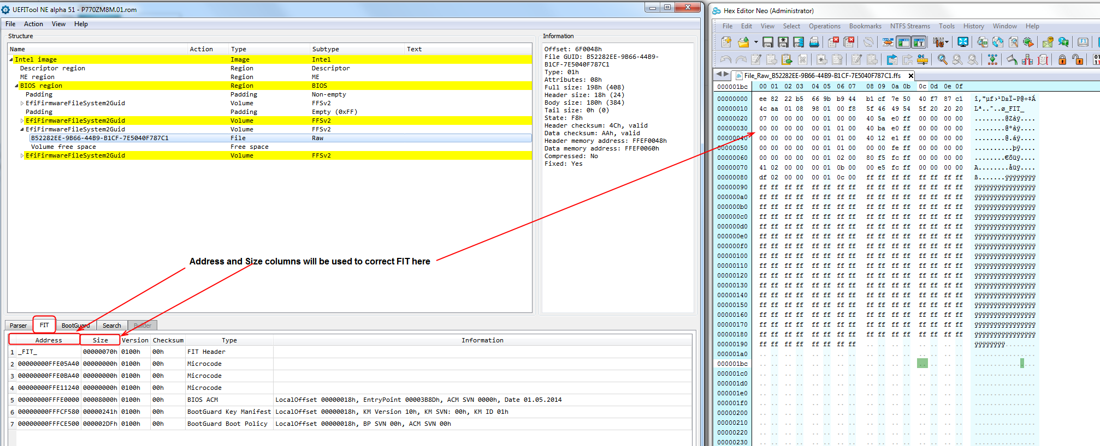Open UEFITool View menu

(x=58, y=24)
